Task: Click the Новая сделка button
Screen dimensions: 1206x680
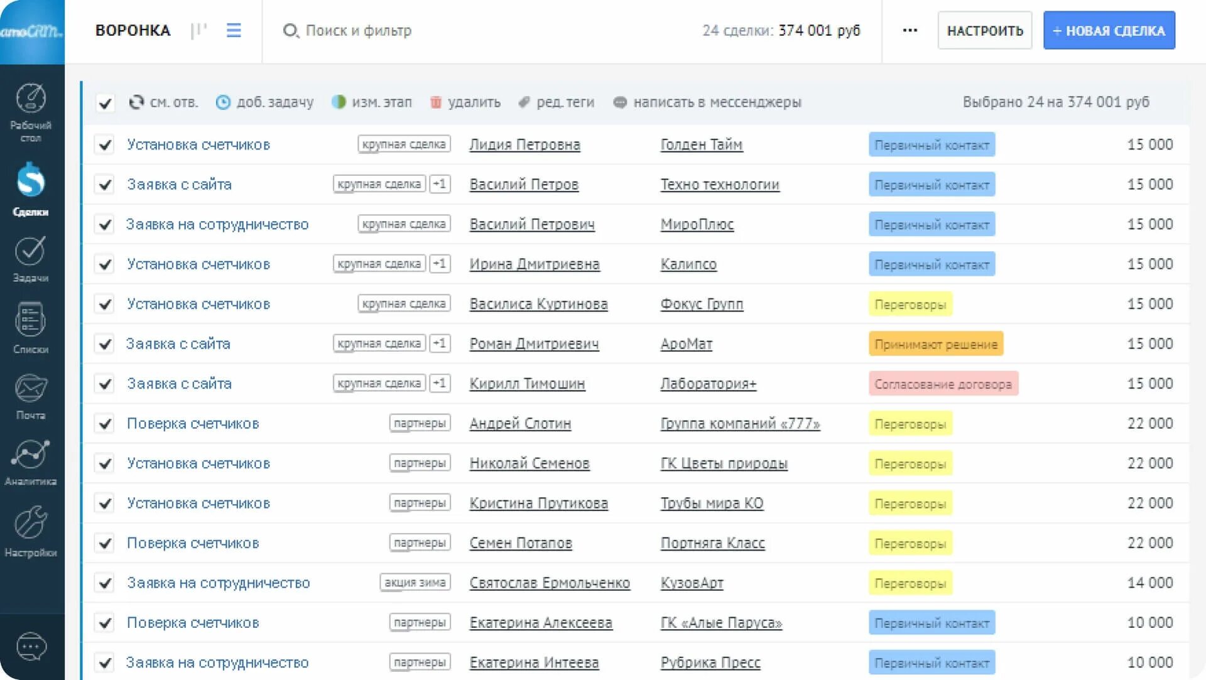Action: [x=1109, y=30]
